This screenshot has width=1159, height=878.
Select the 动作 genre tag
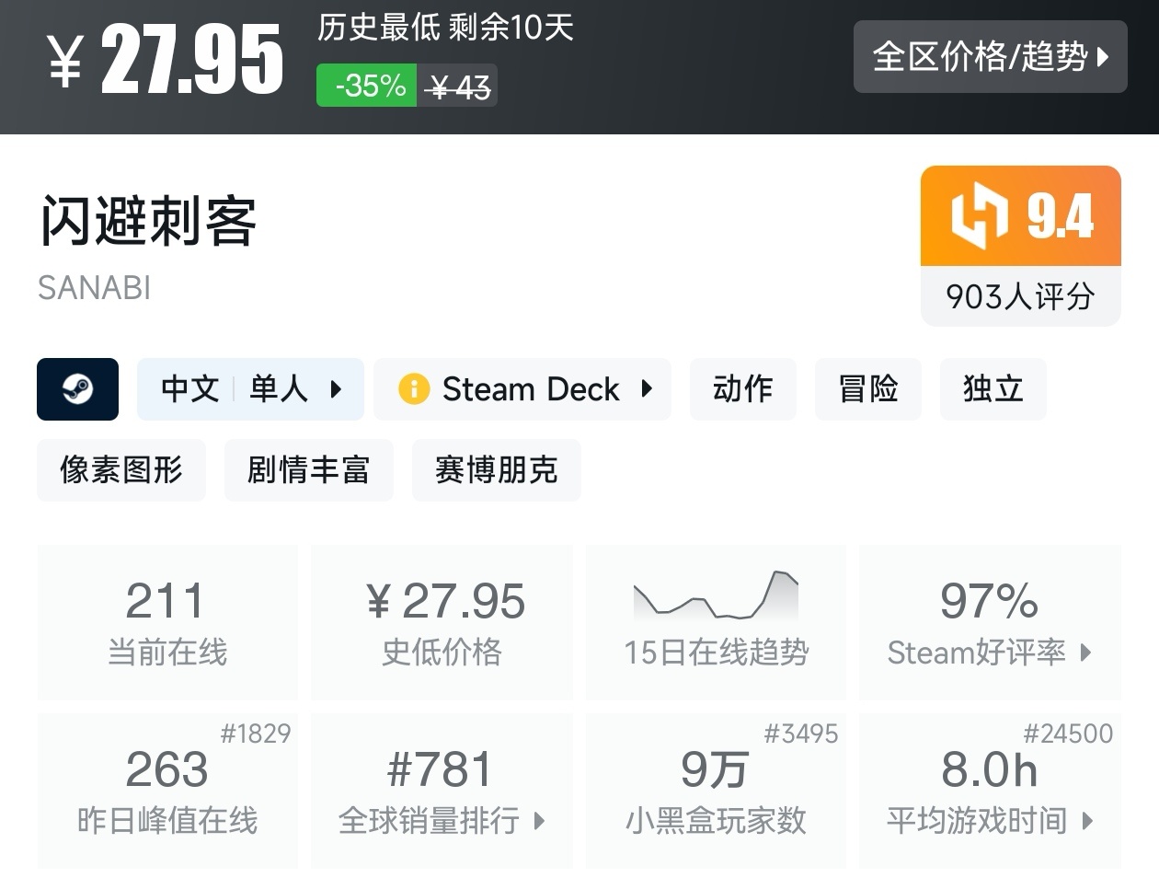pos(742,389)
